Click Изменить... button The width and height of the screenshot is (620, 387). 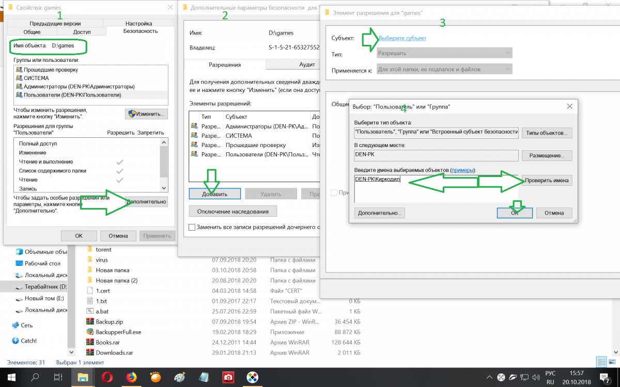point(147,114)
